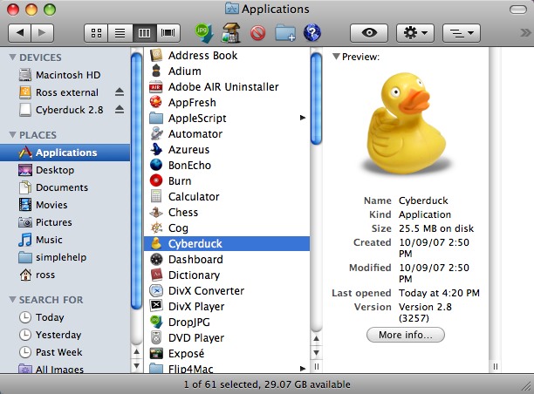534x394 pixels.
Task: Select DropJPG in the applications list
Action: (227, 322)
